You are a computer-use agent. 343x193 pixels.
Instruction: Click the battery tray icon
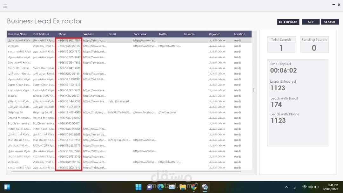point(317,187)
